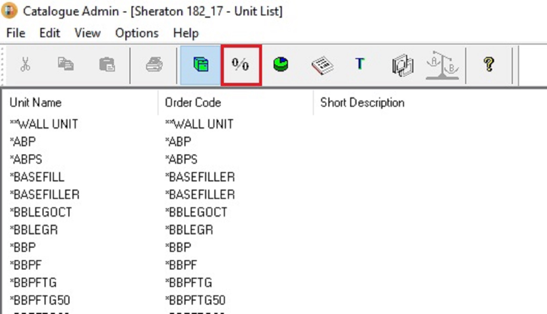
Task: Click the Copy toolbar icon
Action: (x=66, y=64)
